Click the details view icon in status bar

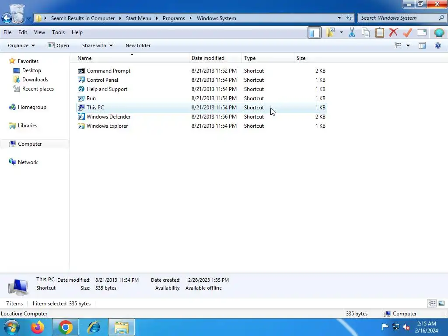click(x=432, y=304)
